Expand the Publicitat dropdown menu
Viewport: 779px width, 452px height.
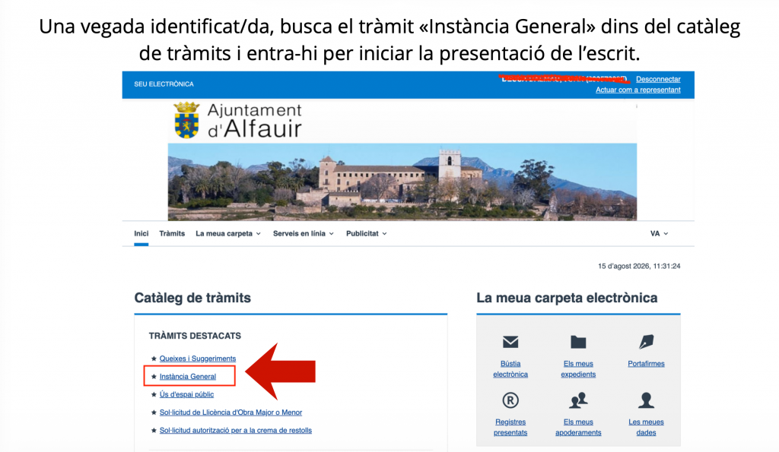(366, 234)
